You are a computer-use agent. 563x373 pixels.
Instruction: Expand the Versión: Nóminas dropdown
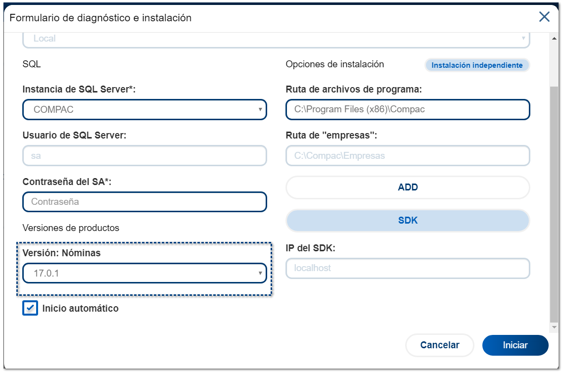pos(144,273)
